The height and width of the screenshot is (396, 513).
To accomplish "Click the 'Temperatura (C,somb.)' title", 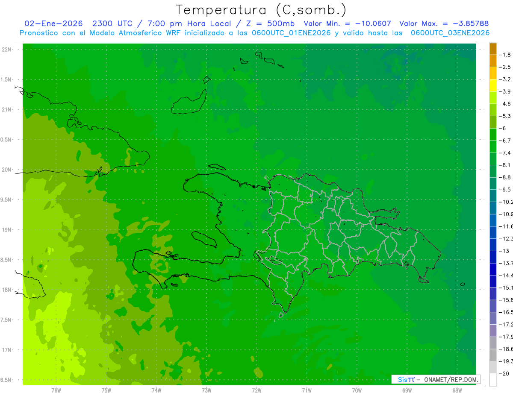I will 261,10.
